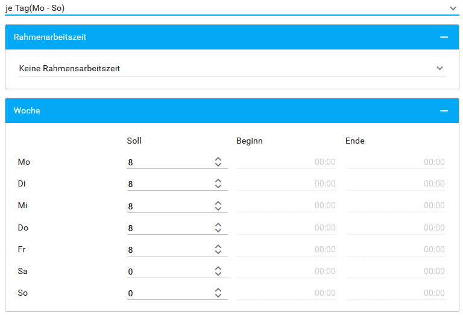The width and height of the screenshot is (463, 315).
Task: Decrease Soll hours for Do
Action: click(x=218, y=230)
